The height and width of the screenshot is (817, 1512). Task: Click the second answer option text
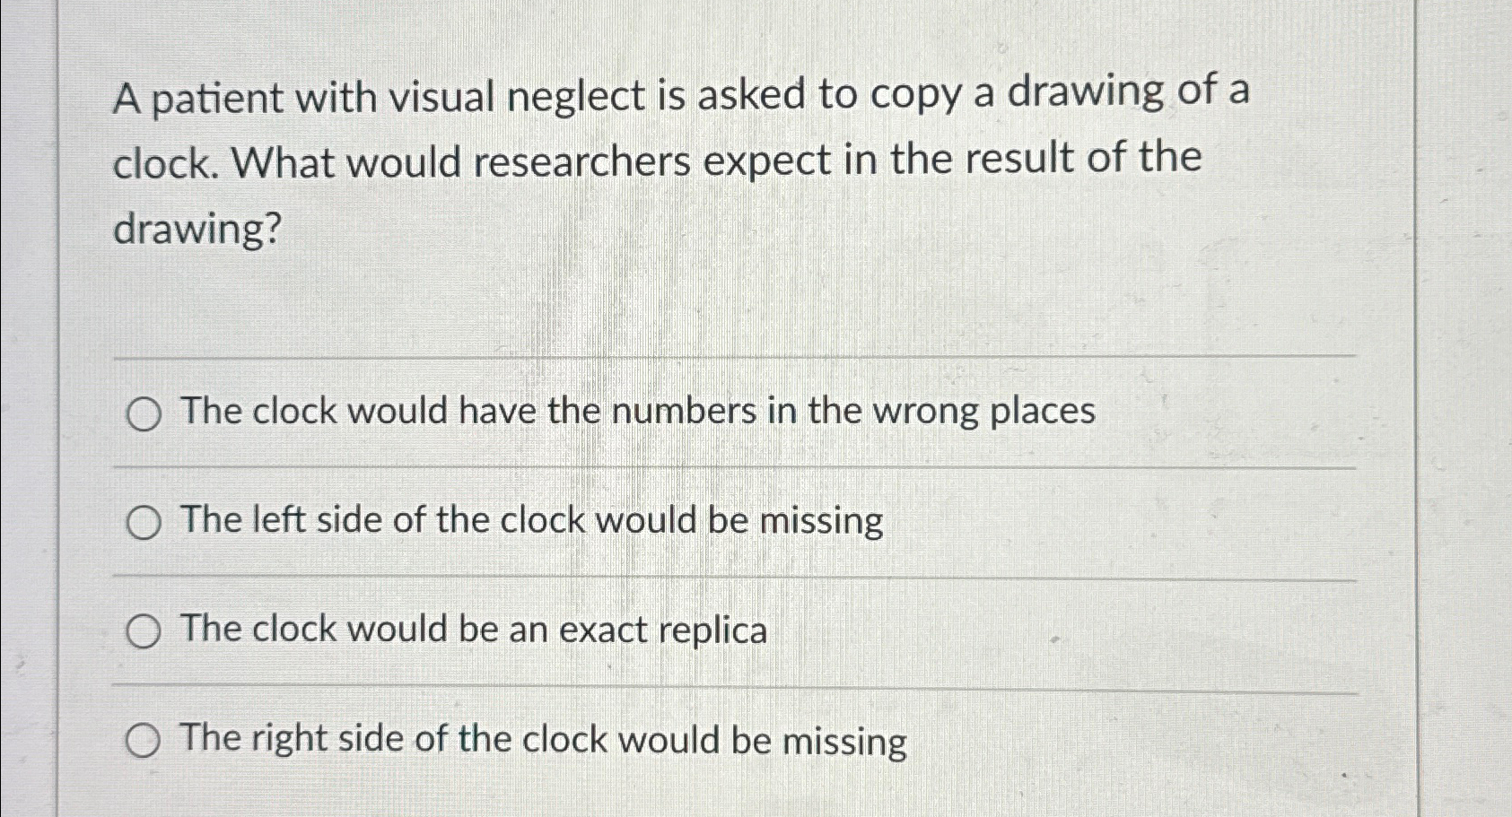[x=531, y=521]
